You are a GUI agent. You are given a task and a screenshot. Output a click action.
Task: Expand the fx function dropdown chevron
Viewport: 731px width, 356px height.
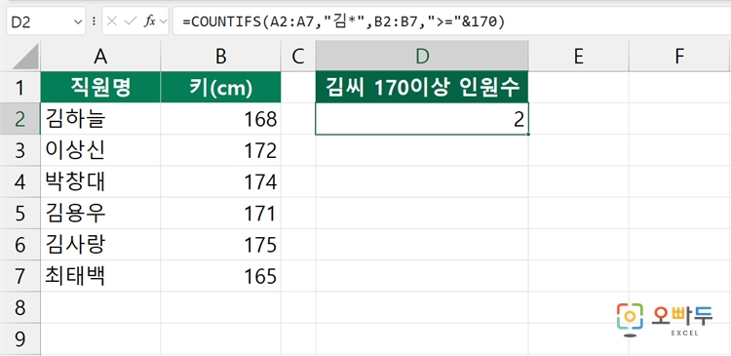point(163,21)
